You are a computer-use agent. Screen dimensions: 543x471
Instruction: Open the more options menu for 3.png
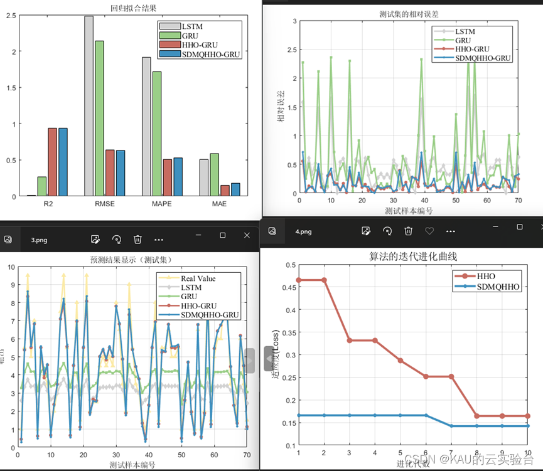pyautogui.click(x=159, y=240)
